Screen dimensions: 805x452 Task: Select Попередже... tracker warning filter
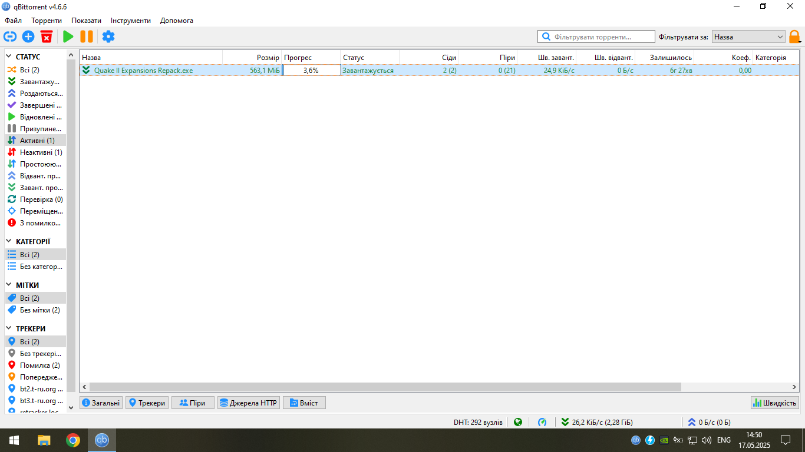[35, 377]
